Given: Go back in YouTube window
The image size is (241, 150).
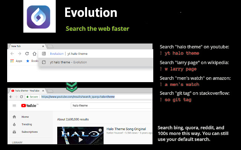Looking at the screenshot, I should coord(11,97).
